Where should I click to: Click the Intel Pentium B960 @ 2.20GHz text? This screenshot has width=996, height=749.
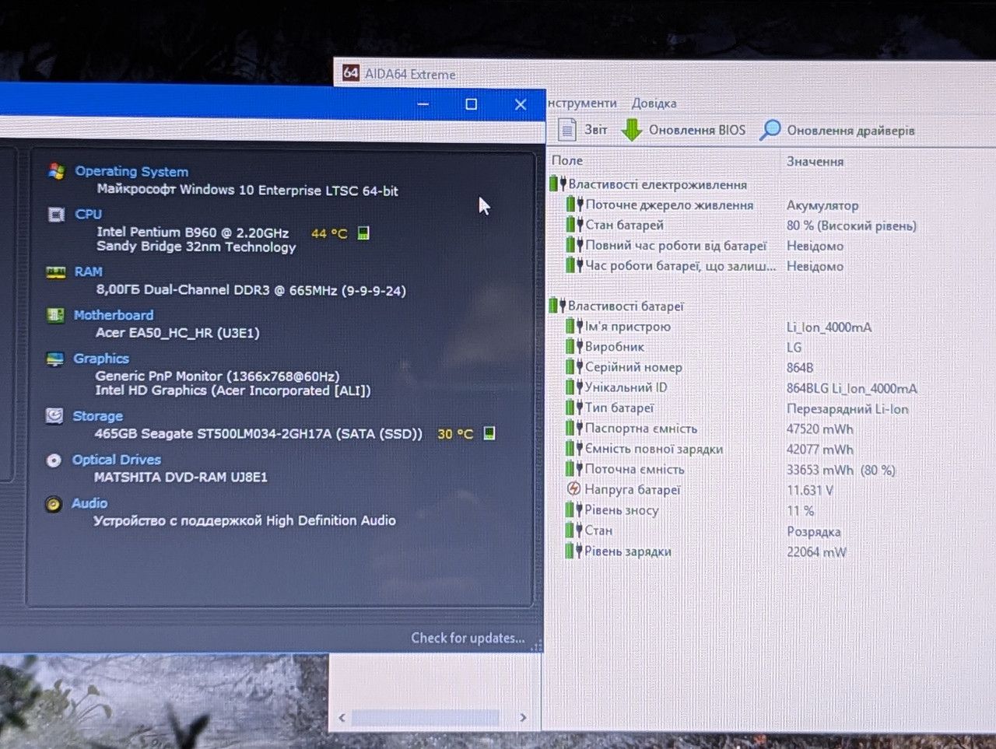192,232
